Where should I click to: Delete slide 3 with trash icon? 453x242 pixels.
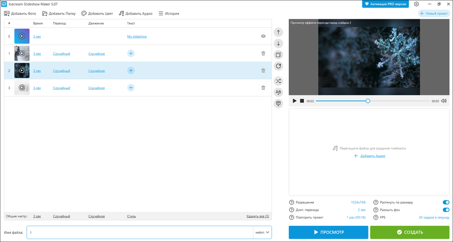coord(263,88)
